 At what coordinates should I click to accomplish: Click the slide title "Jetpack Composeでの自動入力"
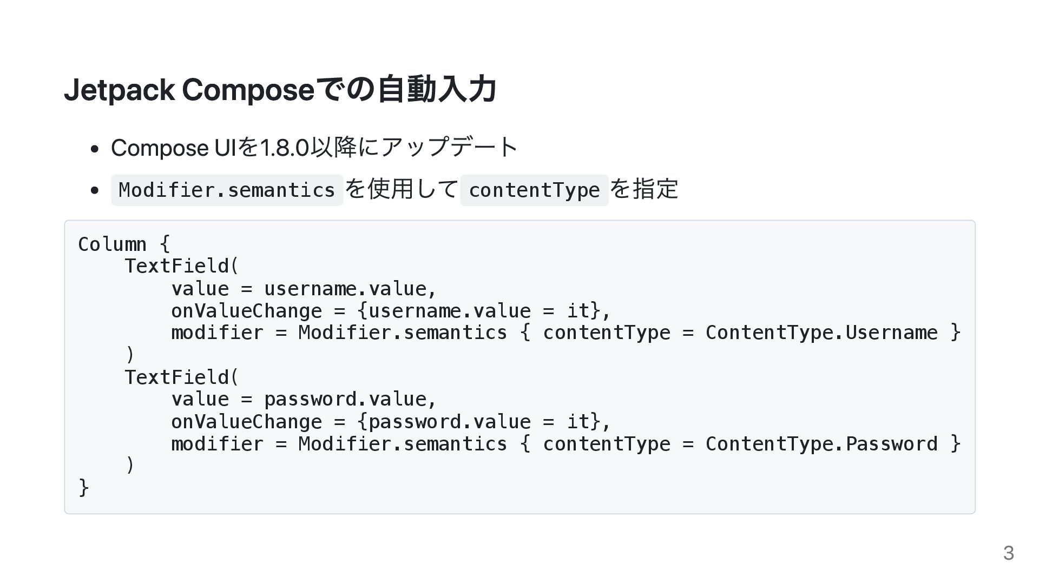[x=280, y=90]
